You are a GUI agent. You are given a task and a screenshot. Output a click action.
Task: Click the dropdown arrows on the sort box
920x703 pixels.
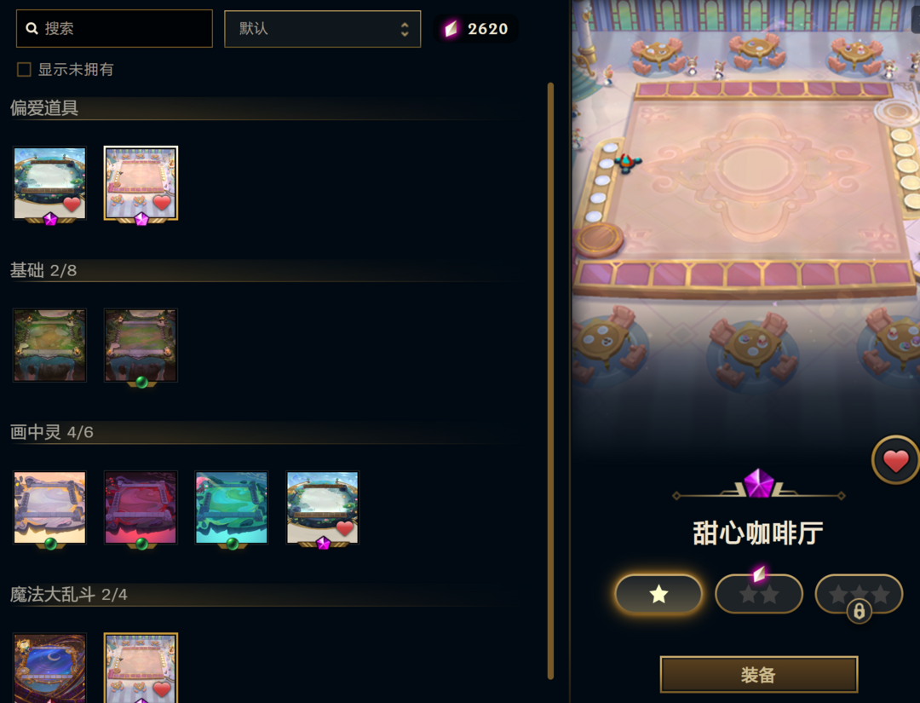tap(405, 29)
